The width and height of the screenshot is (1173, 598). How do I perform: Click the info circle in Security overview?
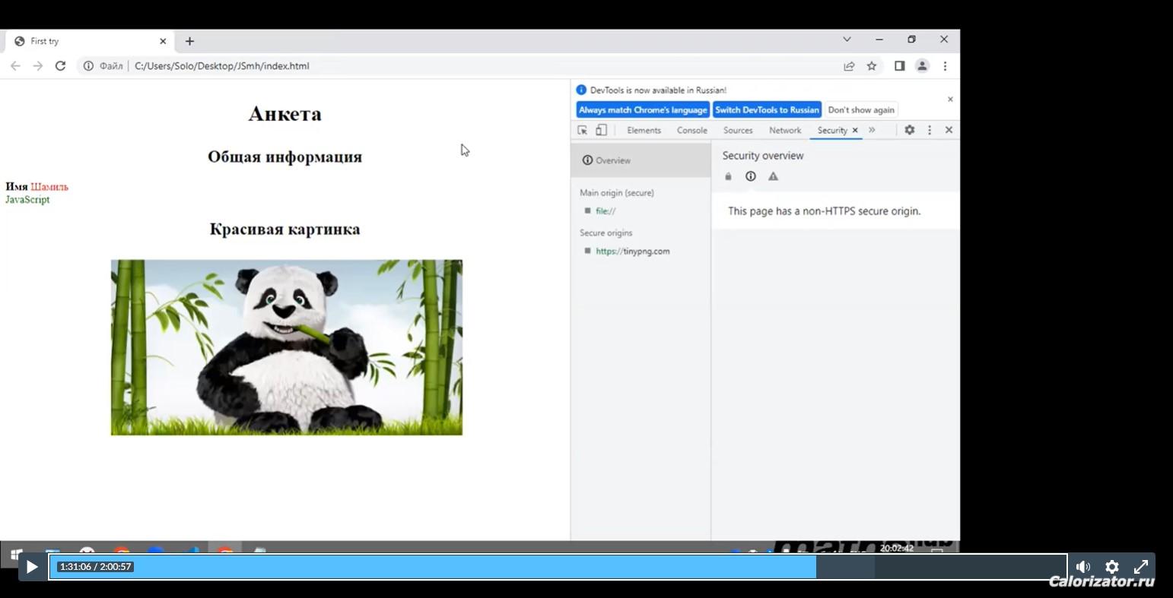(751, 176)
